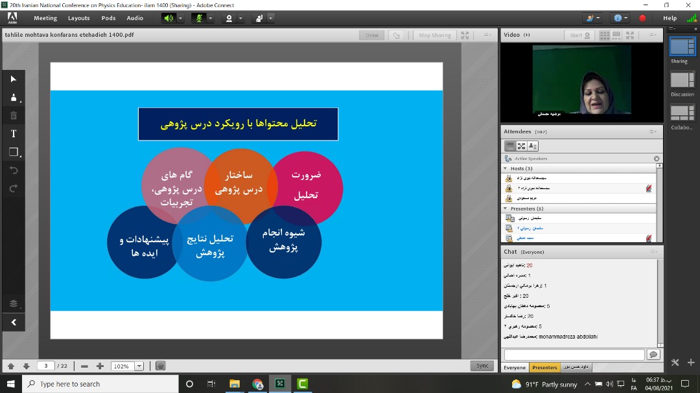
Task: Switch chat to the Presenters tab
Action: coord(544,367)
